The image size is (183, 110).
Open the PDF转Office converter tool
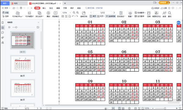click(18, 14)
